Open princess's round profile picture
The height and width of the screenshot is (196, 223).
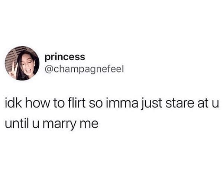[x=22, y=63]
